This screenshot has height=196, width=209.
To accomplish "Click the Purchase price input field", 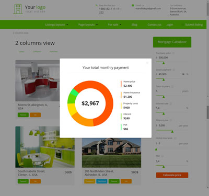I will [172, 57].
